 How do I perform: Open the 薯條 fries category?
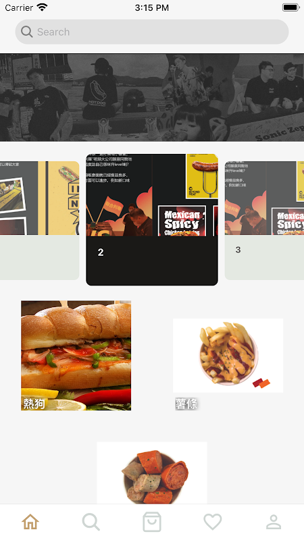(x=228, y=356)
